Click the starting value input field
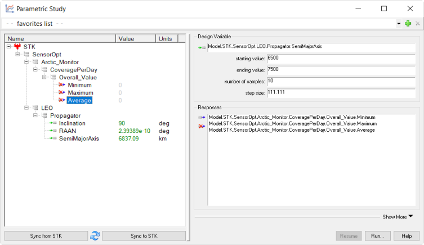The image size is (424, 245). (x=341, y=58)
